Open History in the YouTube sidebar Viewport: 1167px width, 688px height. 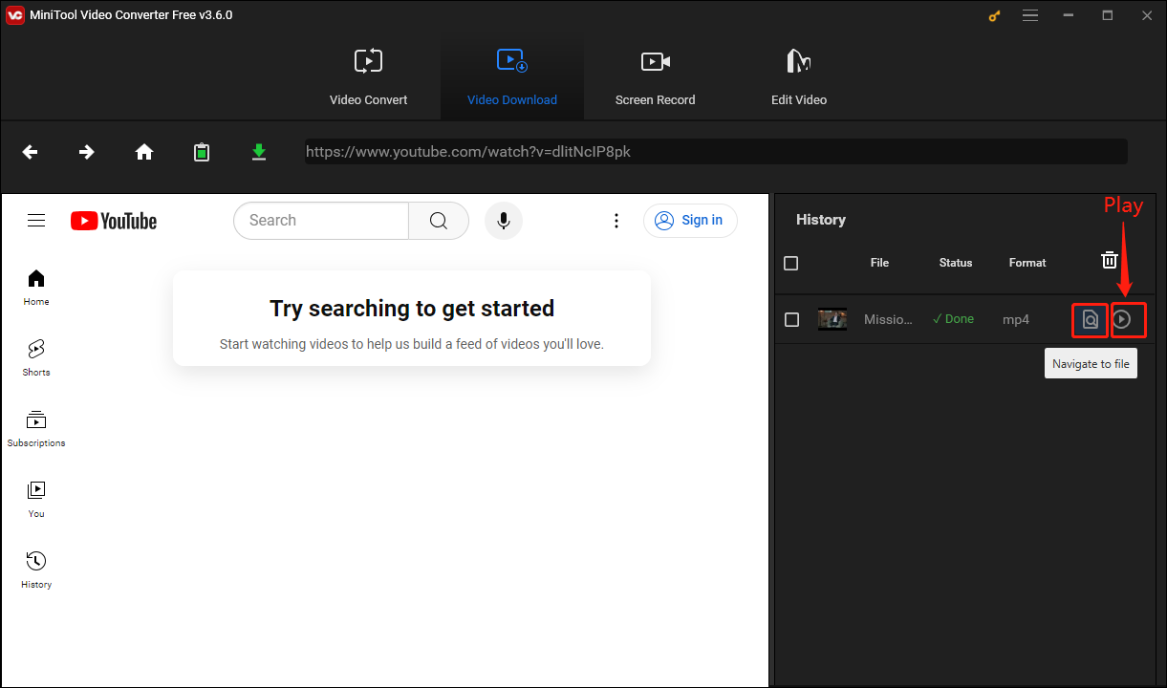36,570
